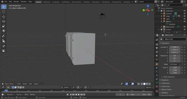Click the End frame field
187x99 pixels.
tap(147, 95)
